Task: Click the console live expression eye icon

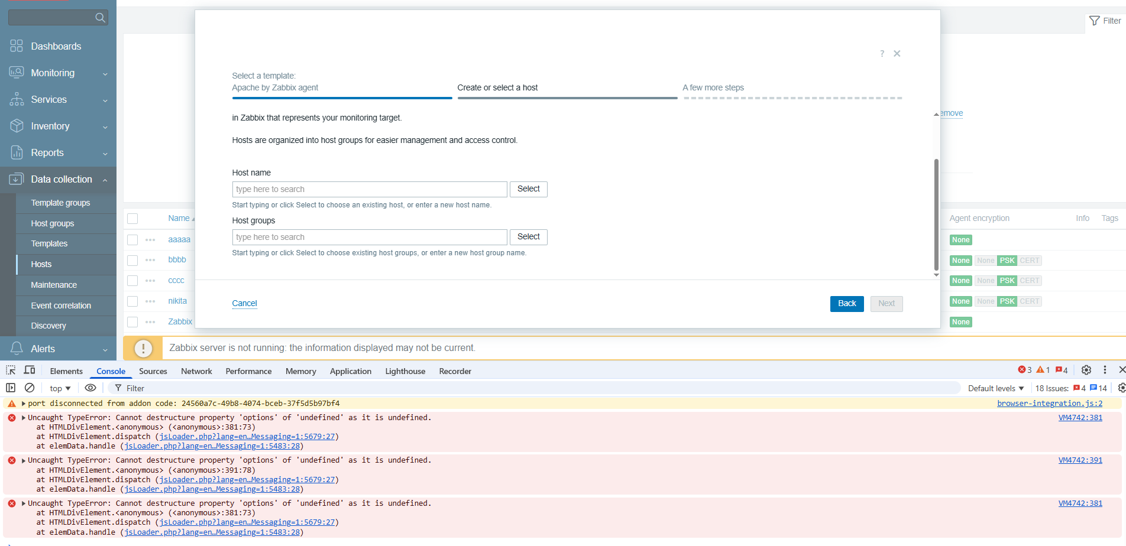Action: 90,388
